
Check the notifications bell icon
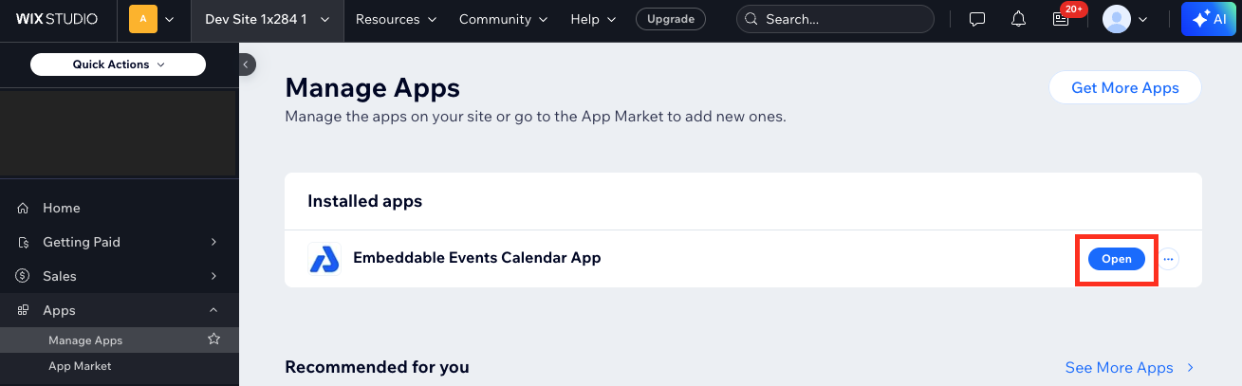[1019, 19]
